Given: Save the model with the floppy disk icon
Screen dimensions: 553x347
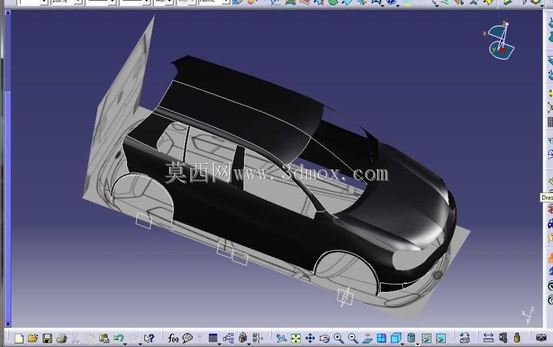Looking at the screenshot, I should (48, 338).
